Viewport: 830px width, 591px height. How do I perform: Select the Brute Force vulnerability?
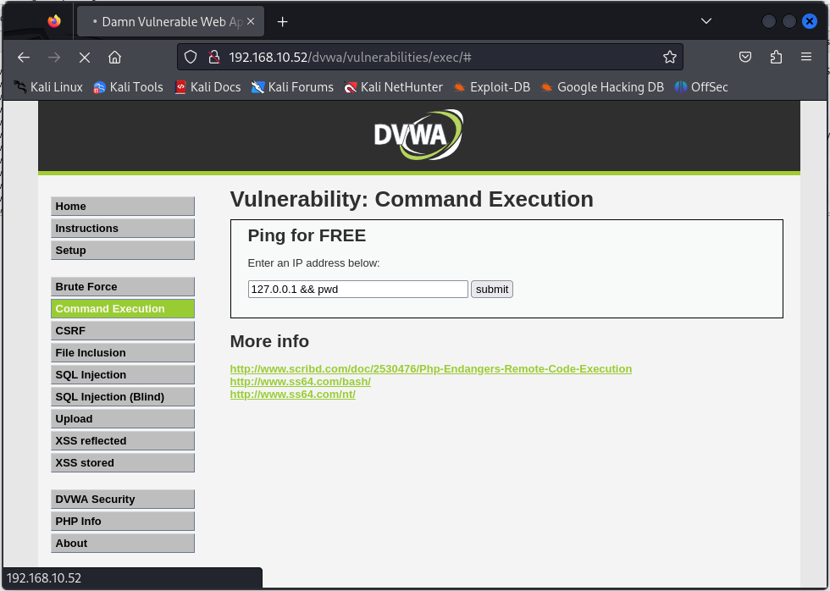(123, 287)
